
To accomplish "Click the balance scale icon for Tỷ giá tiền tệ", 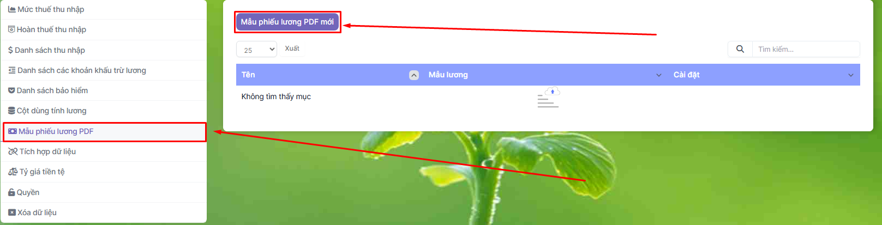I will tap(13, 172).
